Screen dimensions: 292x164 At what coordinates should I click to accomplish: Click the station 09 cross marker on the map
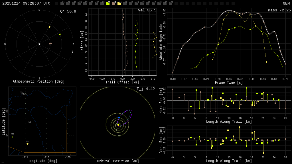13,137
